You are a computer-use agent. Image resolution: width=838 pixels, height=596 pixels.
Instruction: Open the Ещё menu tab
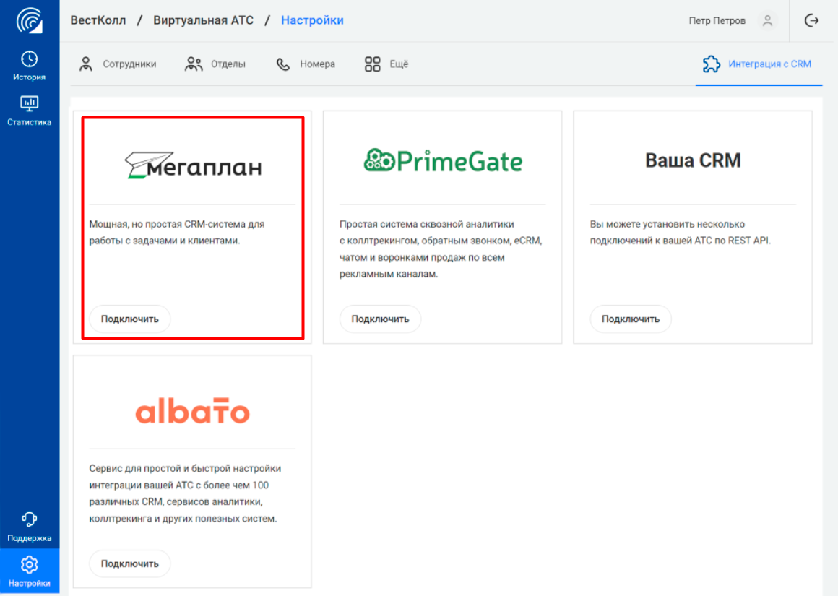click(x=386, y=64)
